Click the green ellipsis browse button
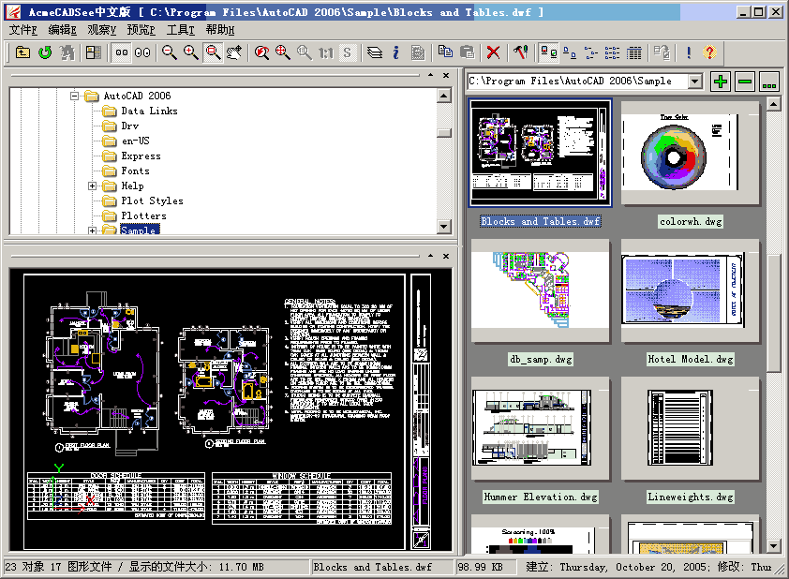 769,81
